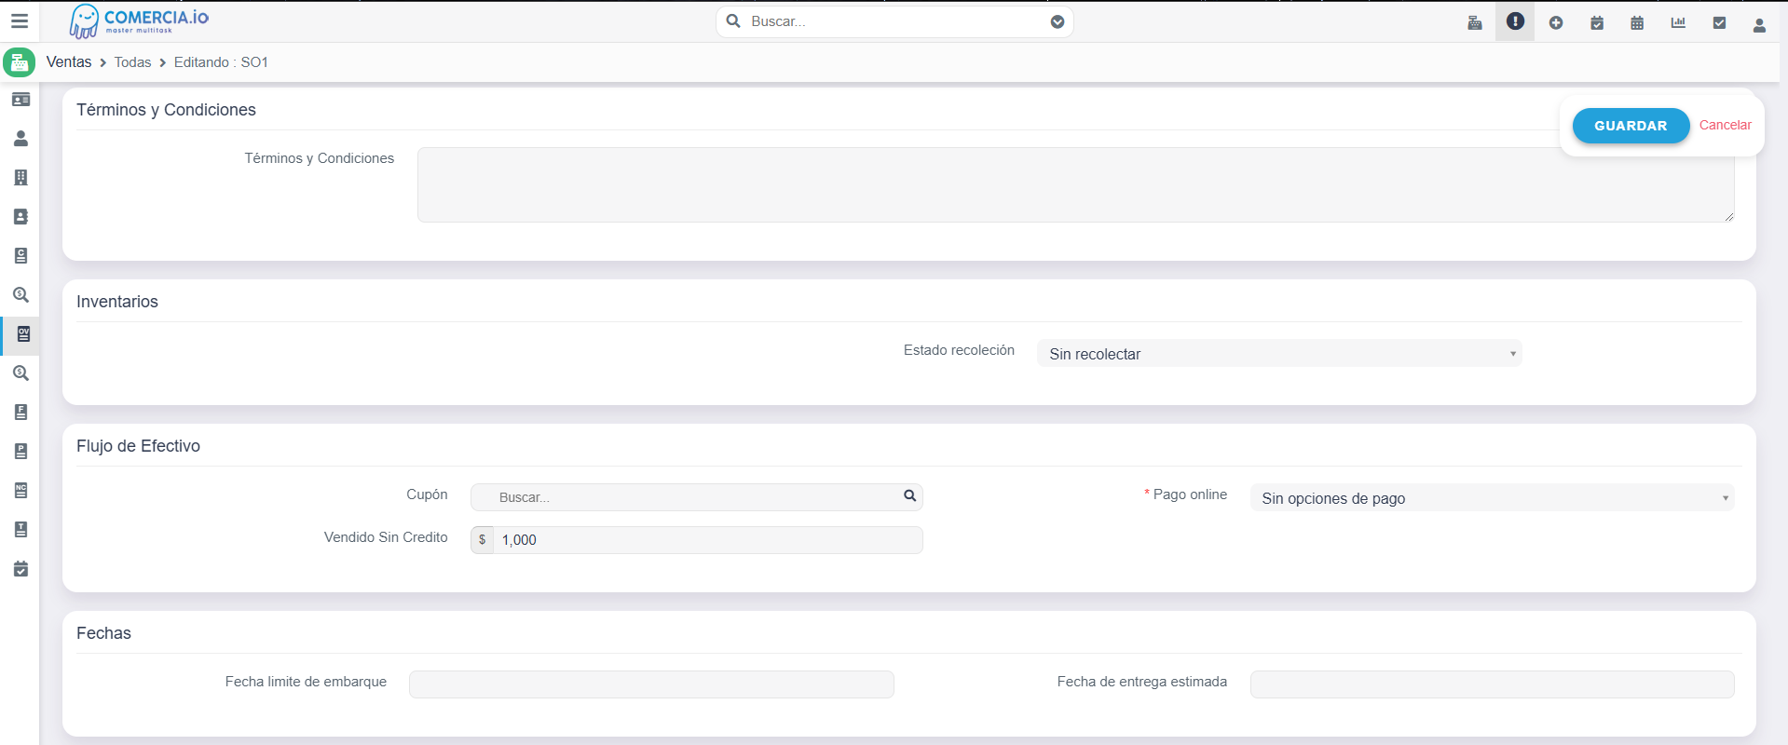Viewport: 1788px width, 745px height.
Task: Open the C document sidebar icon
Action: click(20, 256)
